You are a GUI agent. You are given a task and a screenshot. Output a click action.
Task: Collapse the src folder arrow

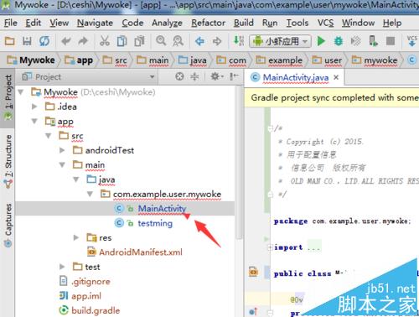(x=49, y=136)
